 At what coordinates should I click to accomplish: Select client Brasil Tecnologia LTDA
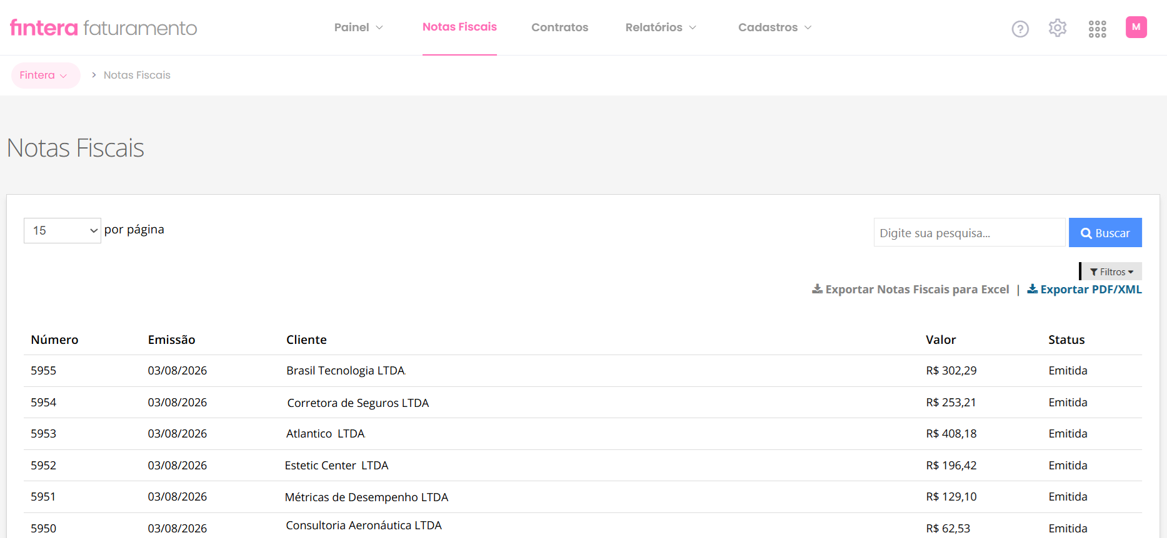(346, 371)
